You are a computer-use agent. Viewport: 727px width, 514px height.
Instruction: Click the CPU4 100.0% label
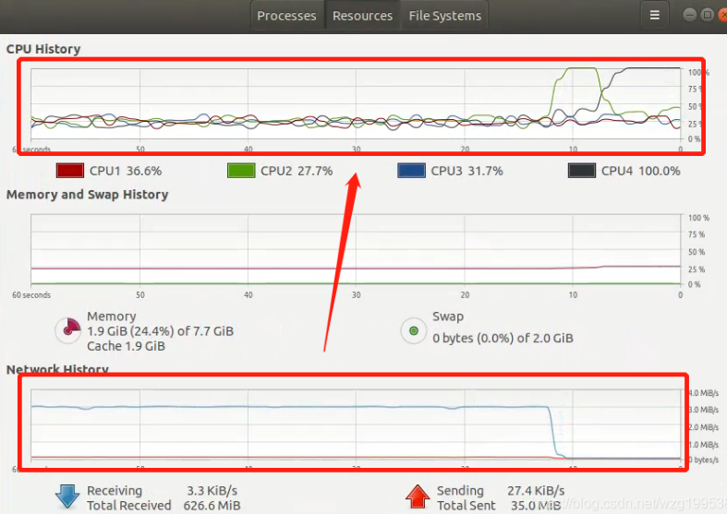pyautogui.click(x=641, y=171)
